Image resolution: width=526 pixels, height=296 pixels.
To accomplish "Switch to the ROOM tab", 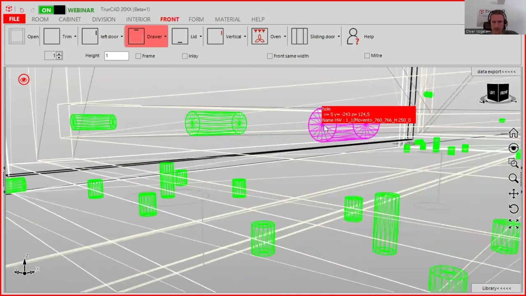I will click(40, 19).
